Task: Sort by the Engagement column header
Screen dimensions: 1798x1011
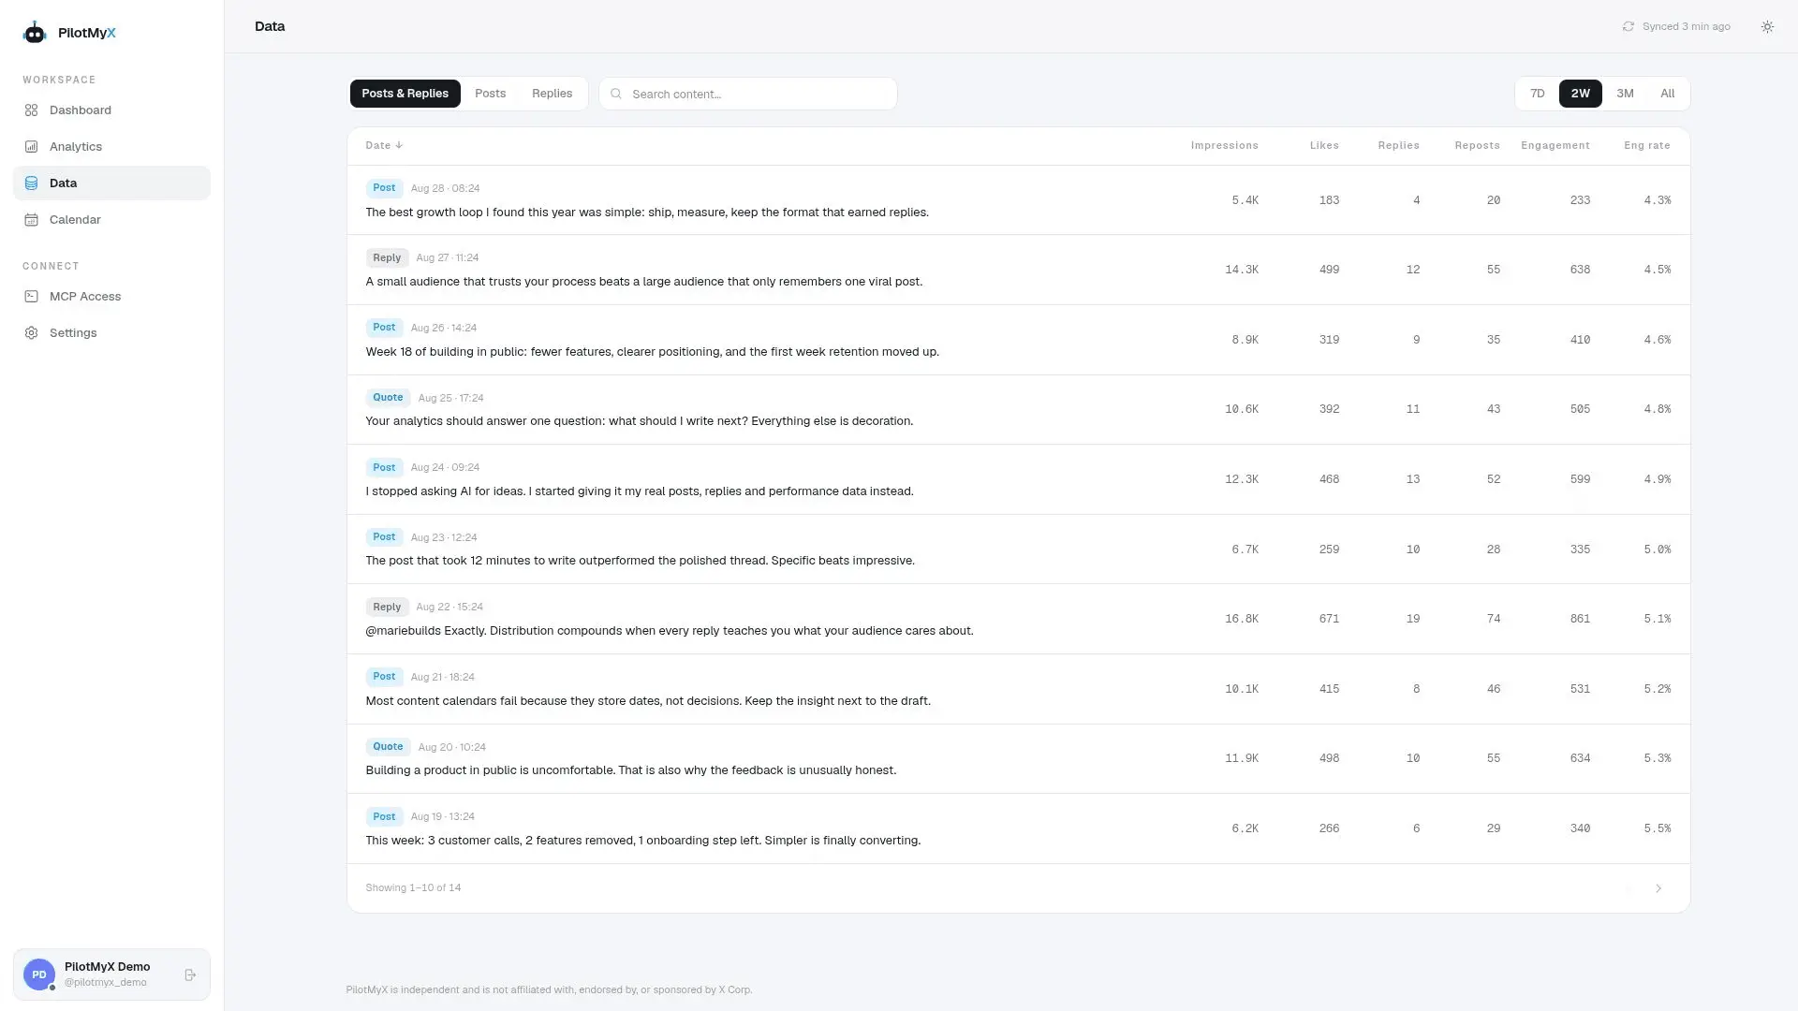Action: click(1555, 145)
